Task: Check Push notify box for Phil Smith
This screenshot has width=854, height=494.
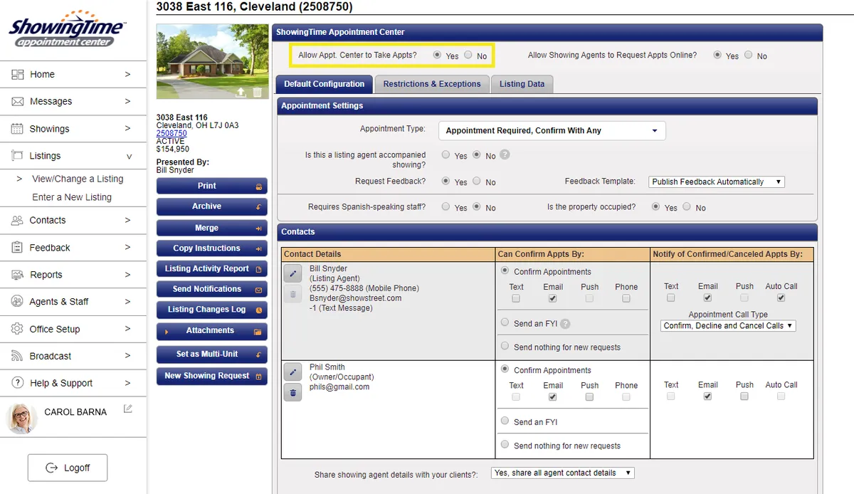Action: pos(744,396)
